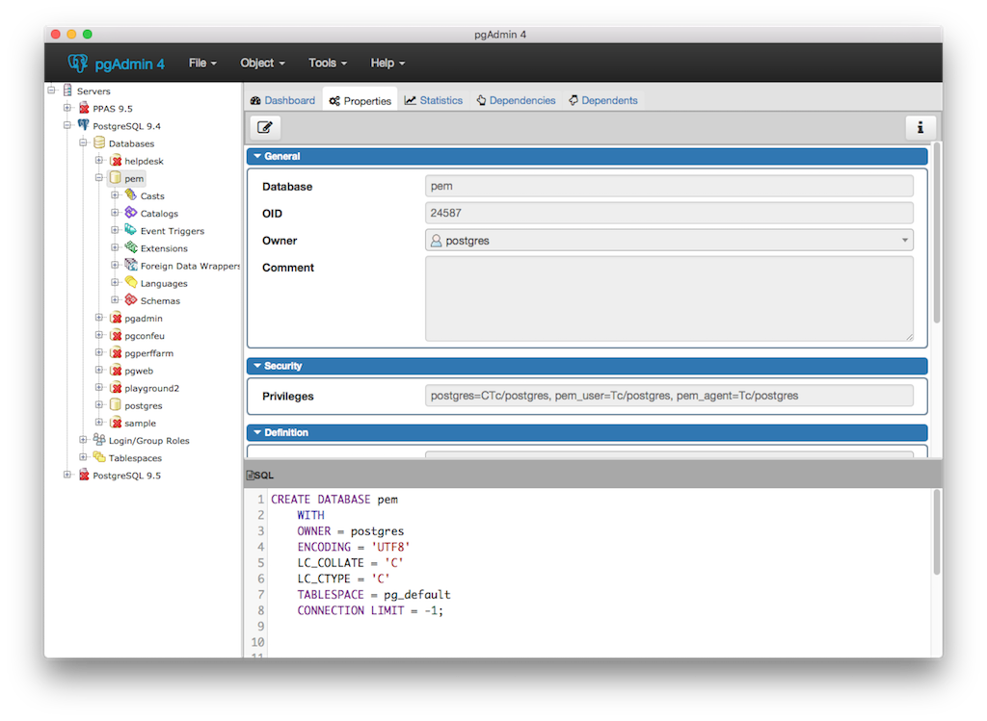Select the playground2 database
987x721 pixels.
click(151, 389)
